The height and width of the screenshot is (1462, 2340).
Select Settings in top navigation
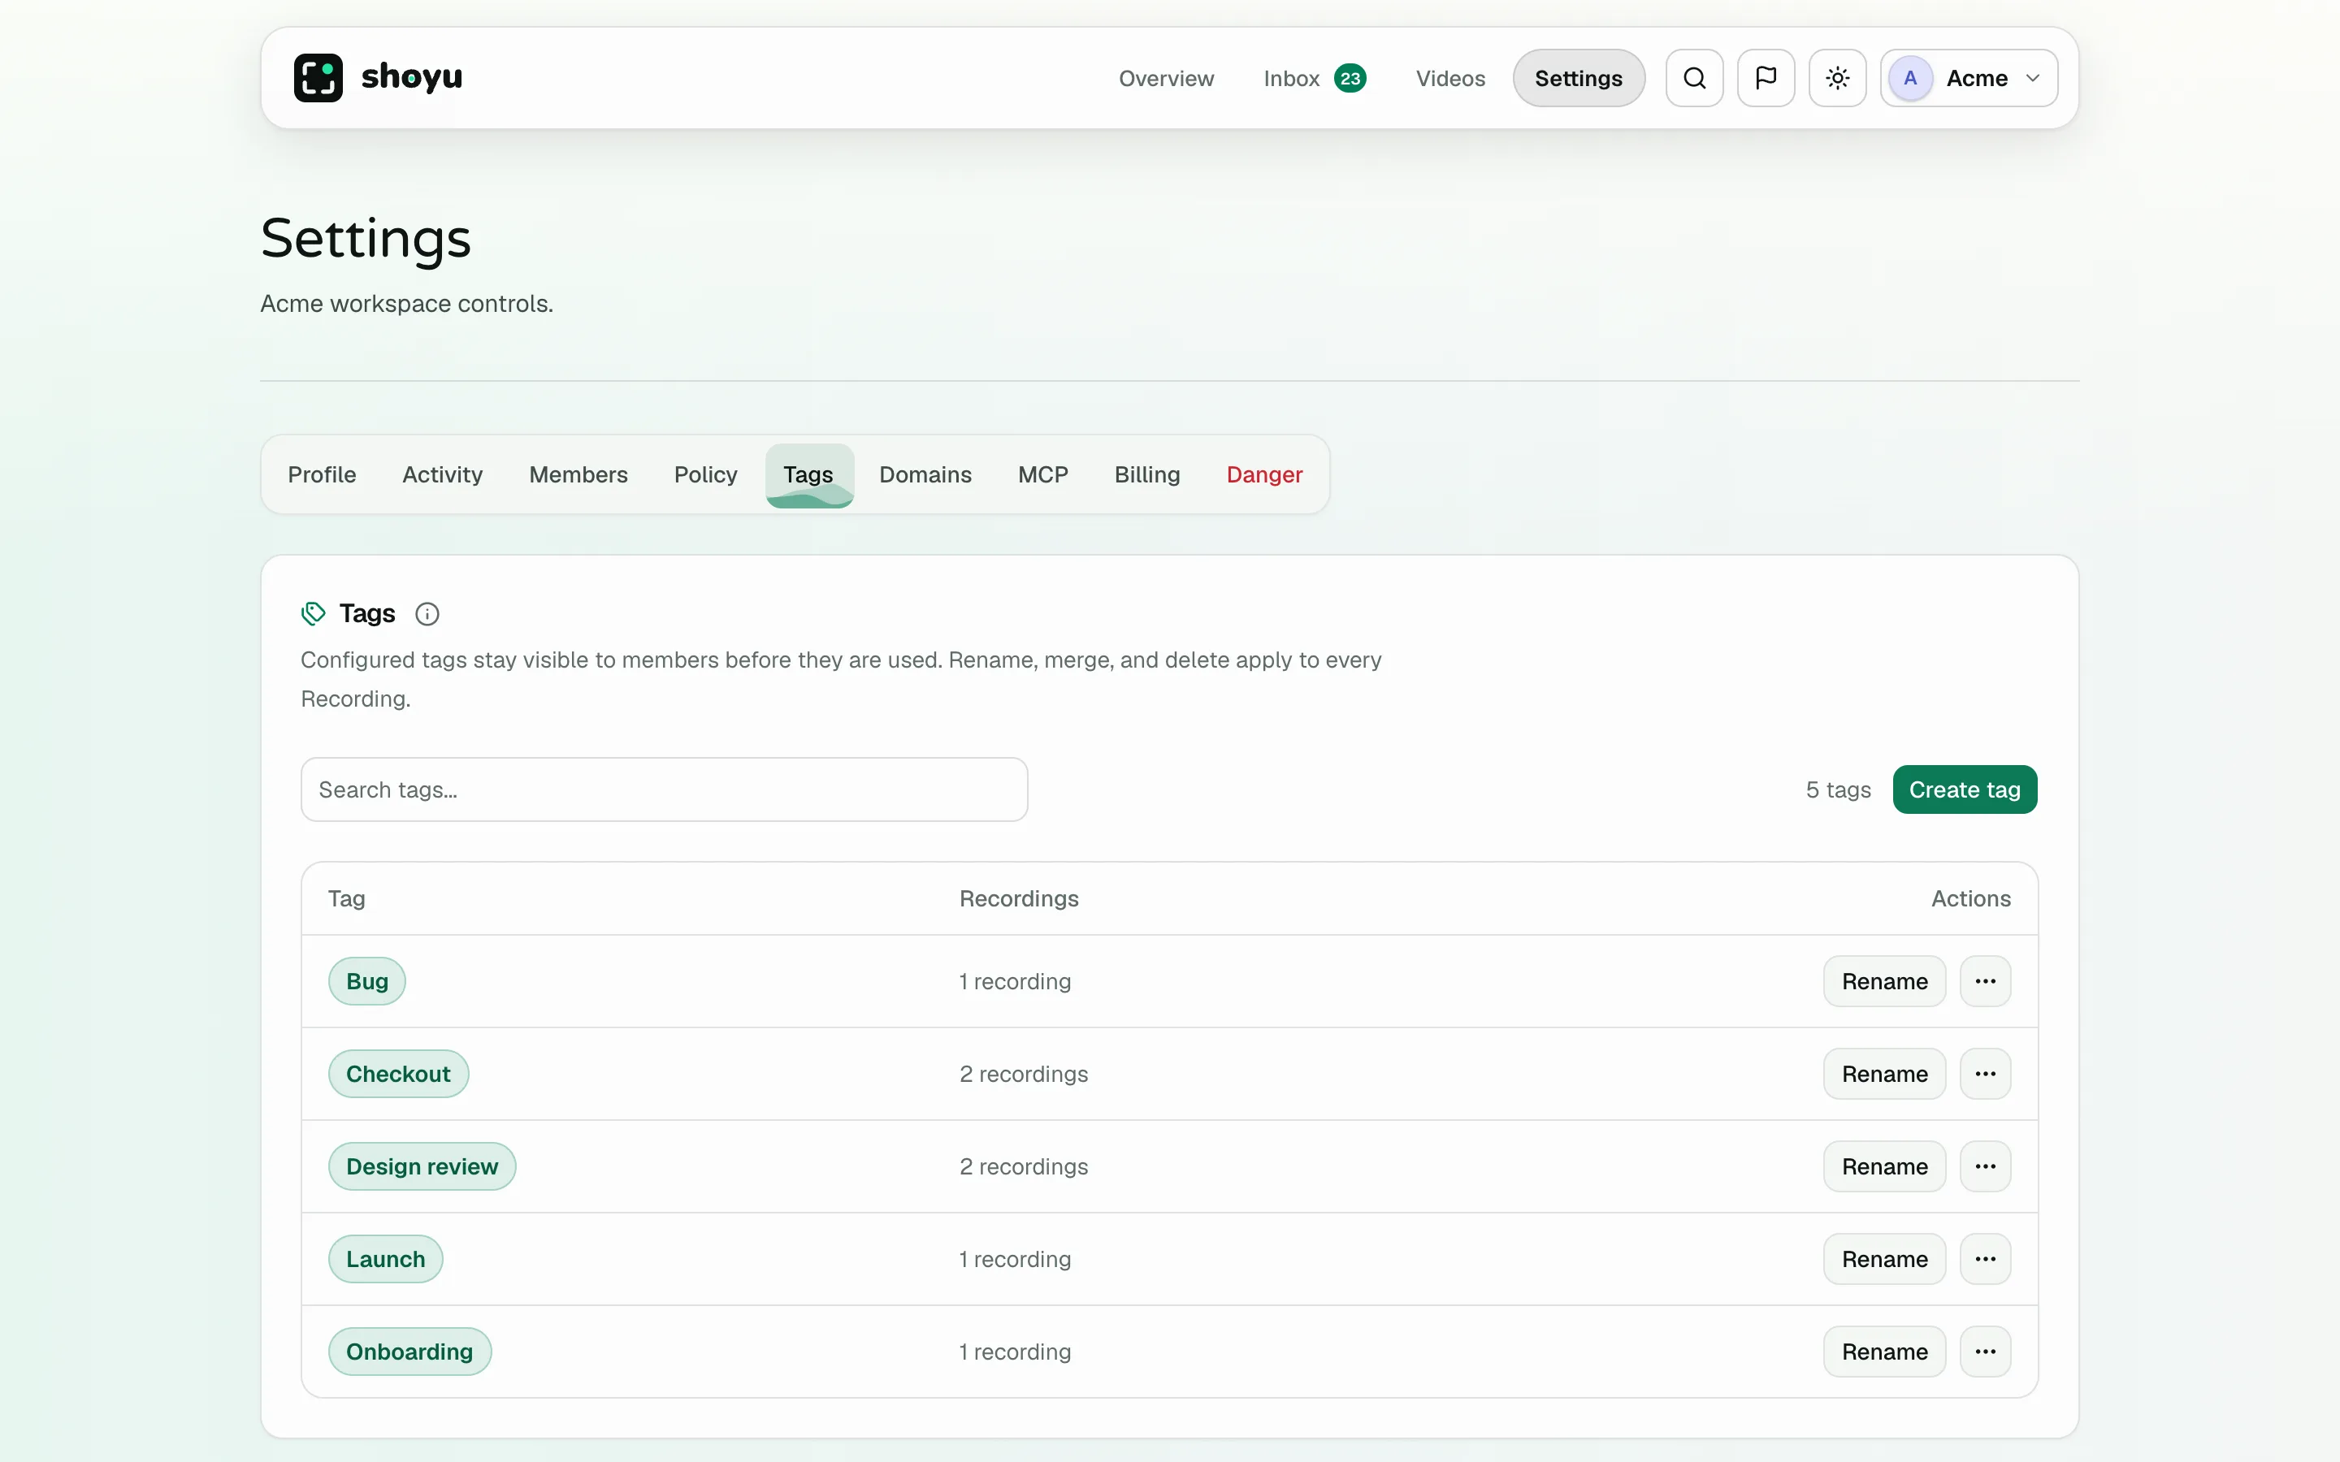(1578, 78)
